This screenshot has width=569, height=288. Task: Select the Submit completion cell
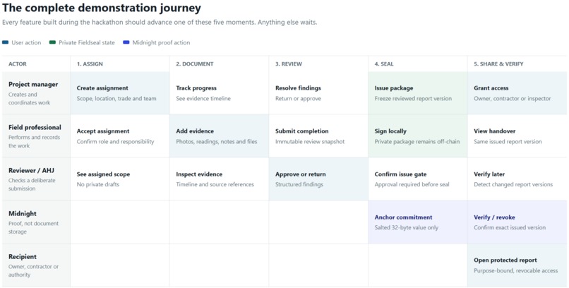(x=318, y=136)
